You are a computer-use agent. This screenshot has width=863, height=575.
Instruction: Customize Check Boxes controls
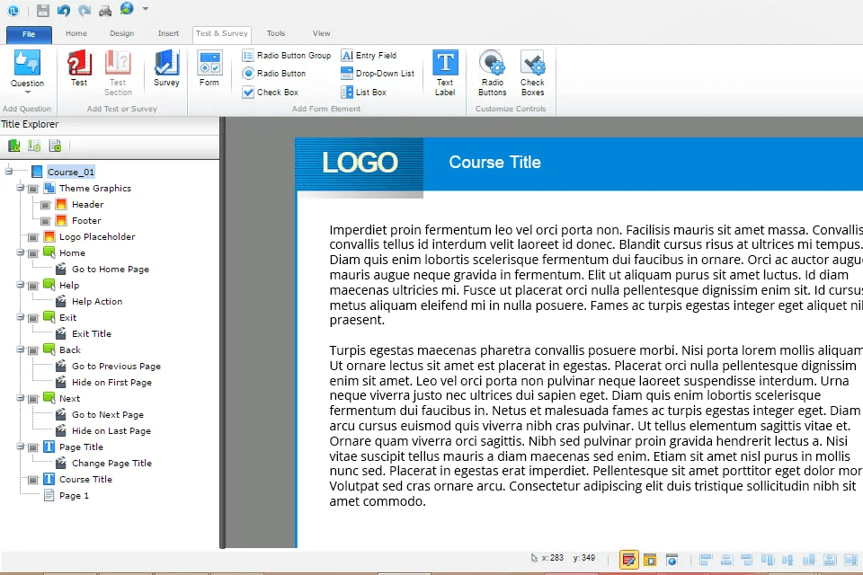coord(532,73)
